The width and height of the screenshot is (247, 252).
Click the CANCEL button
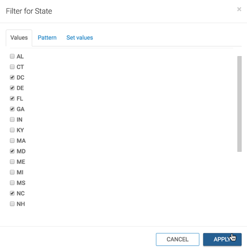[177, 239]
